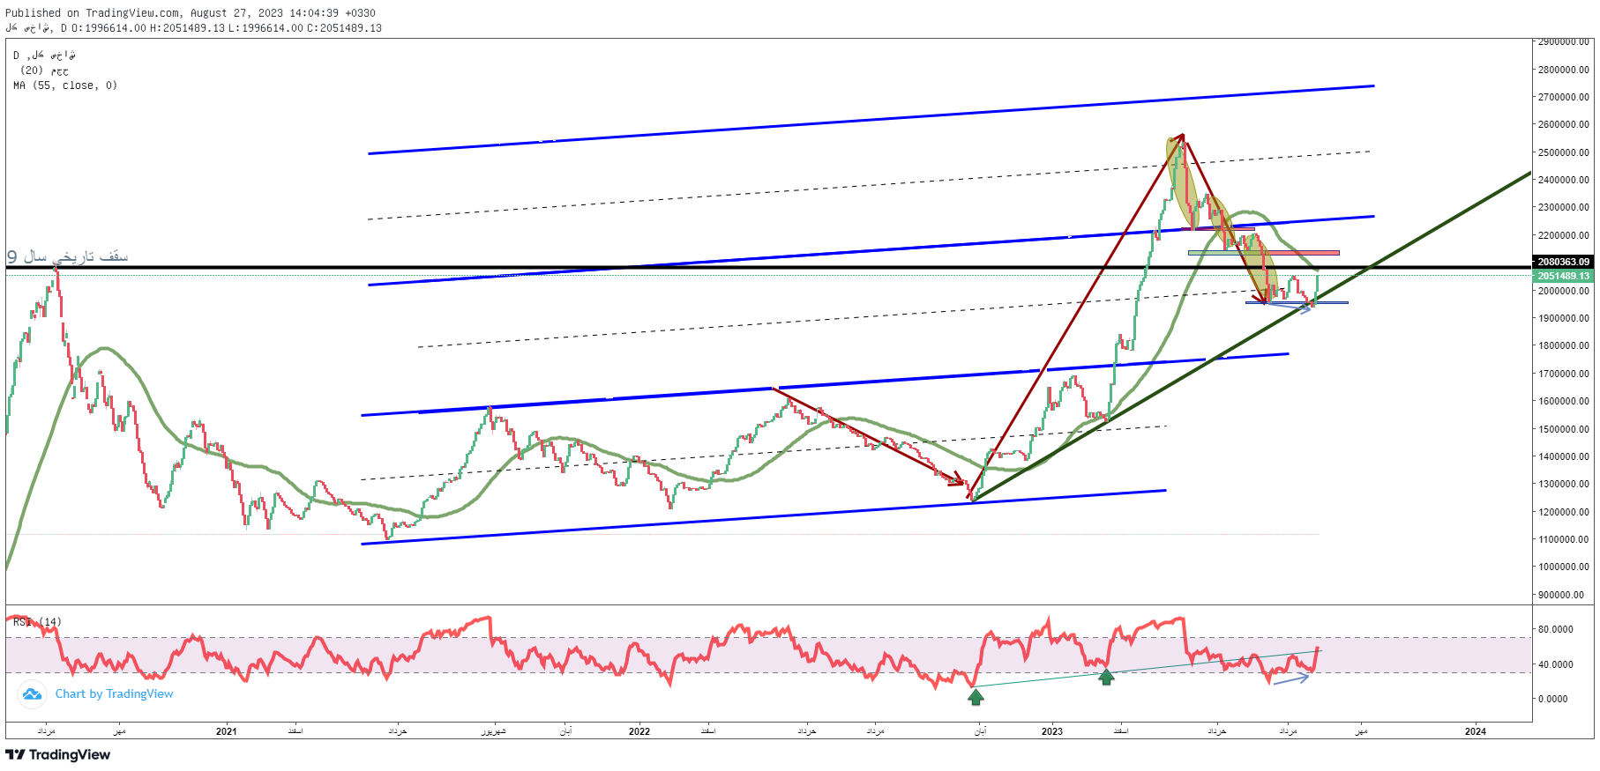This screenshot has height=771, width=1600.
Task: Click the TradingView logo in the bottom-left corner
Action: pos(58,755)
